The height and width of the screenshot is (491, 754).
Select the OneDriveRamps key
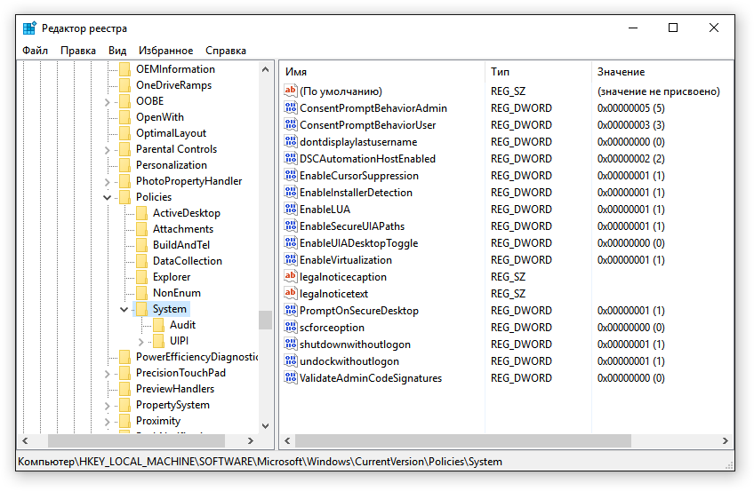[x=173, y=85]
